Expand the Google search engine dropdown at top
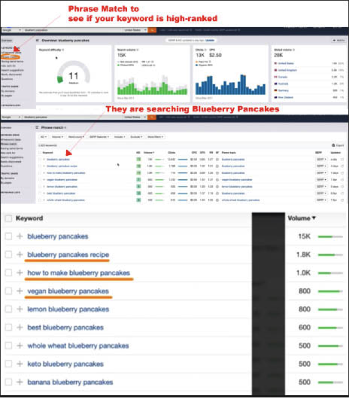349x398 pixels. (x=11, y=30)
